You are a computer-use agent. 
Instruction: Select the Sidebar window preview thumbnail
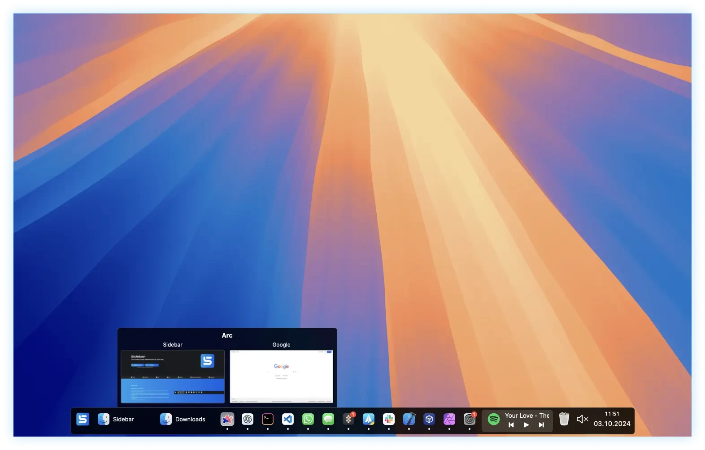tap(173, 376)
